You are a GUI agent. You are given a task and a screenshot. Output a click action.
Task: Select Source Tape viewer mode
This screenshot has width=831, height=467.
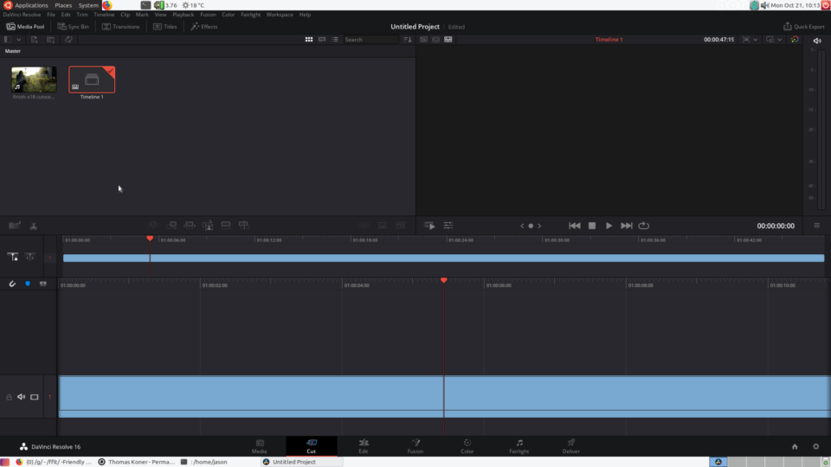pos(435,40)
